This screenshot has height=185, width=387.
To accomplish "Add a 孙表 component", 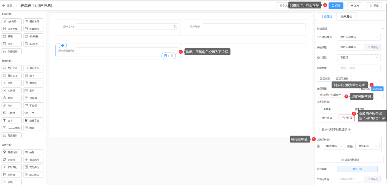I will (x=11, y=44).
